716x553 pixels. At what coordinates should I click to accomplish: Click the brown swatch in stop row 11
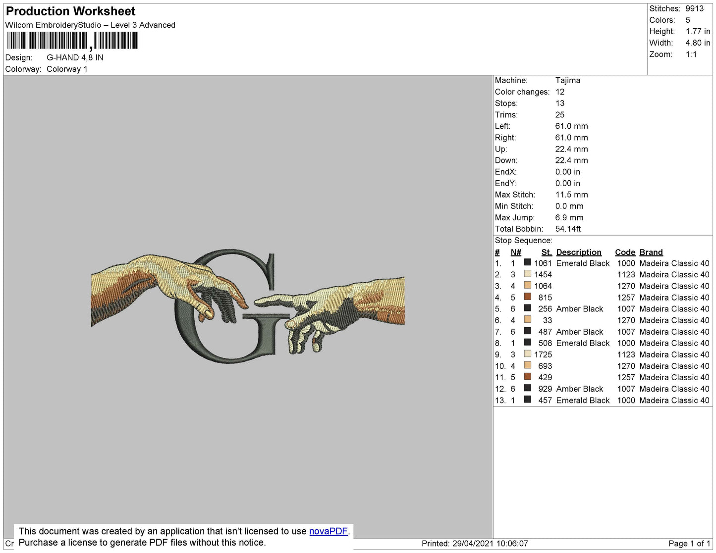coord(528,377)
